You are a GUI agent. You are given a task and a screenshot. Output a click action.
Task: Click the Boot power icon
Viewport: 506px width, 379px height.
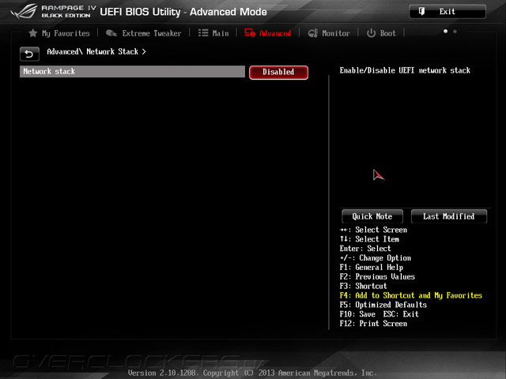(371, 33)
